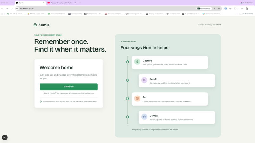Click the Capture microphone icon
The image size is (255, 143).
[137, 62]
